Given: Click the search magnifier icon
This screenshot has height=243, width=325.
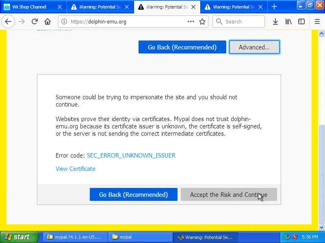Looking at the screenshot, I should 219,21.
